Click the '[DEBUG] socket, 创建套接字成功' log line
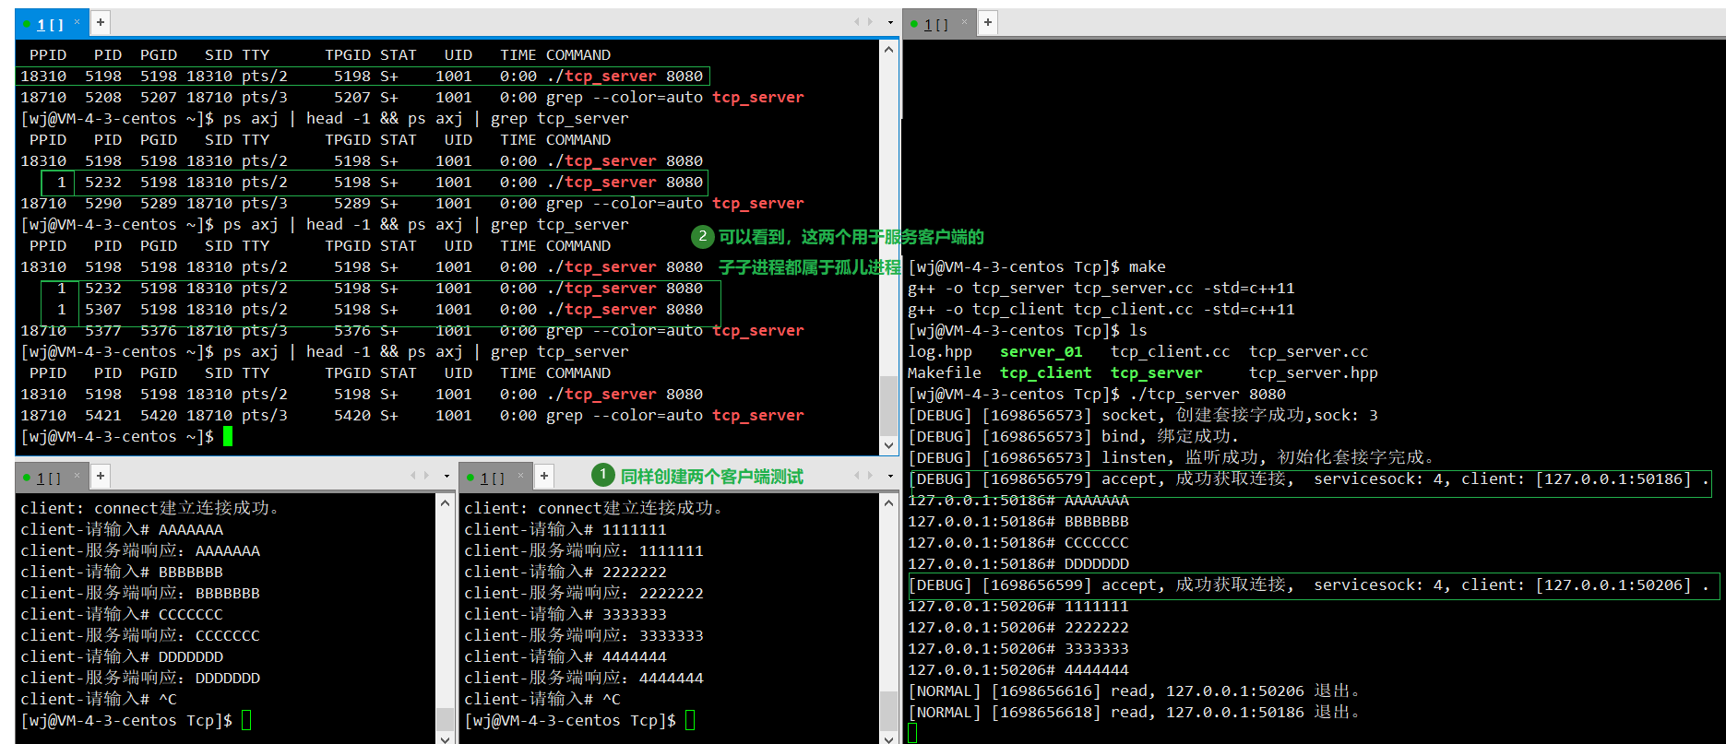Image resolution: width=1726 pixels, height=744 pixels. [x=1143, y=416]
